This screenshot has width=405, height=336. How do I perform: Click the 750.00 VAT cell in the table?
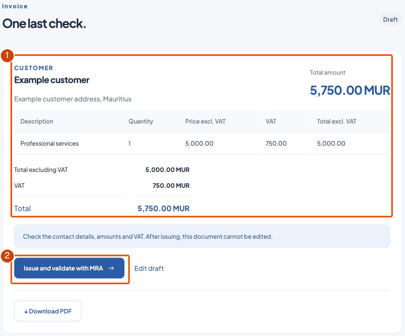[276, 143]
